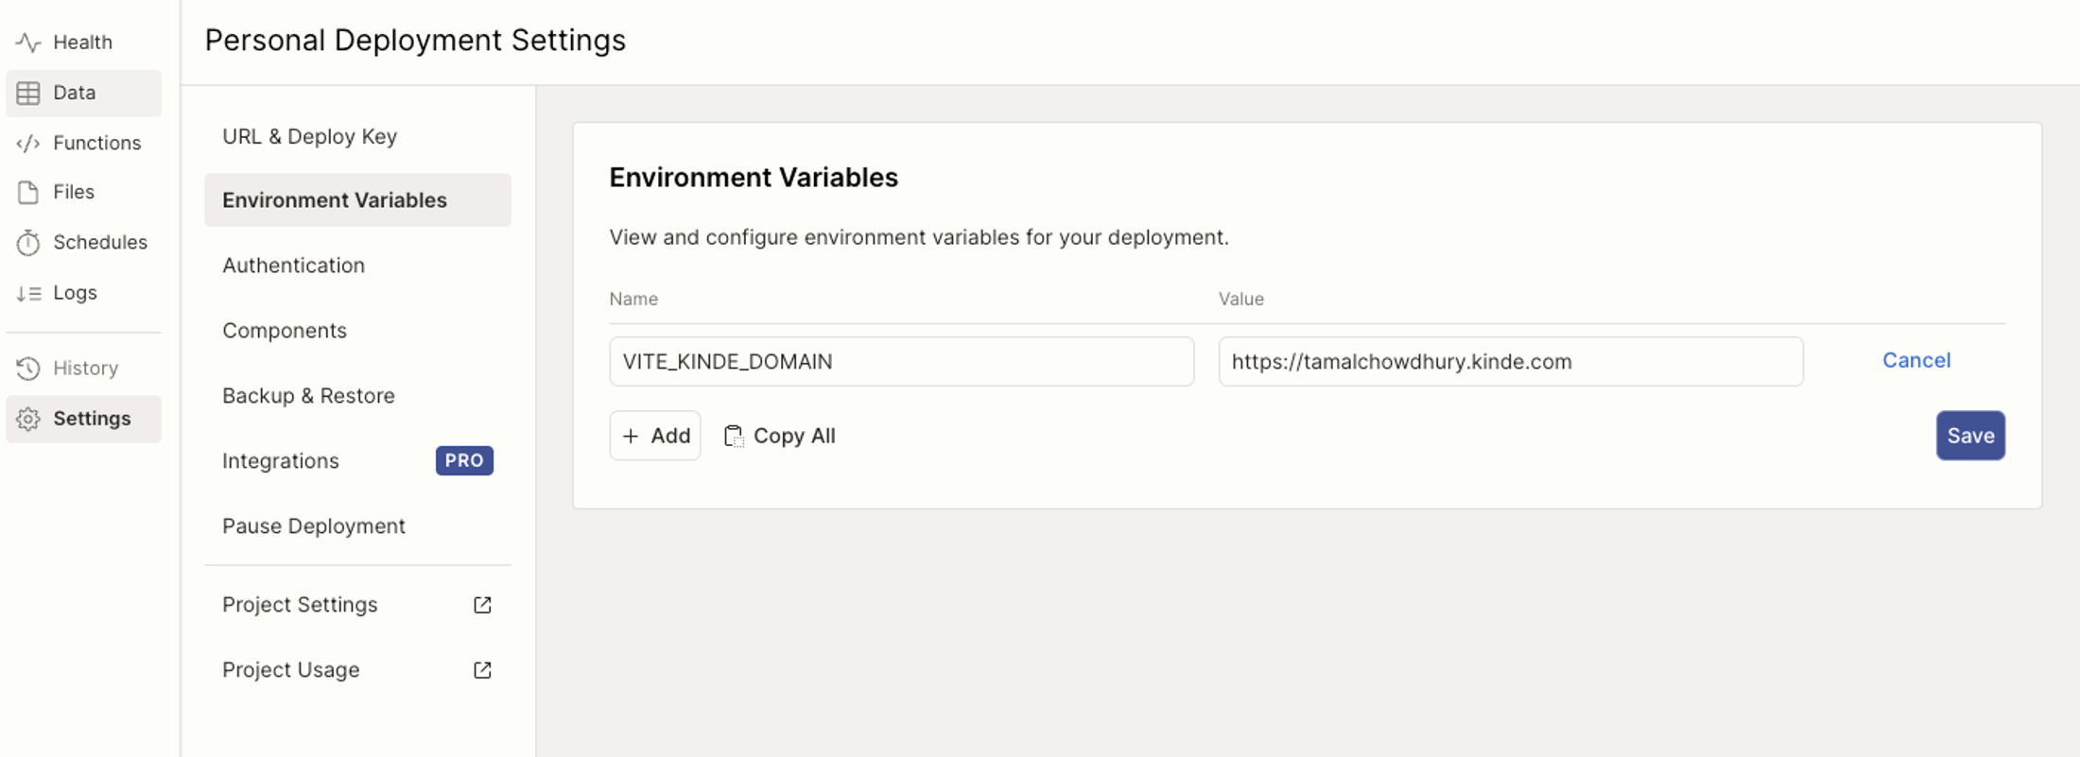Screen dimensions: 2080x757
Task: Click the Health pulse icon
Action: 28,43
